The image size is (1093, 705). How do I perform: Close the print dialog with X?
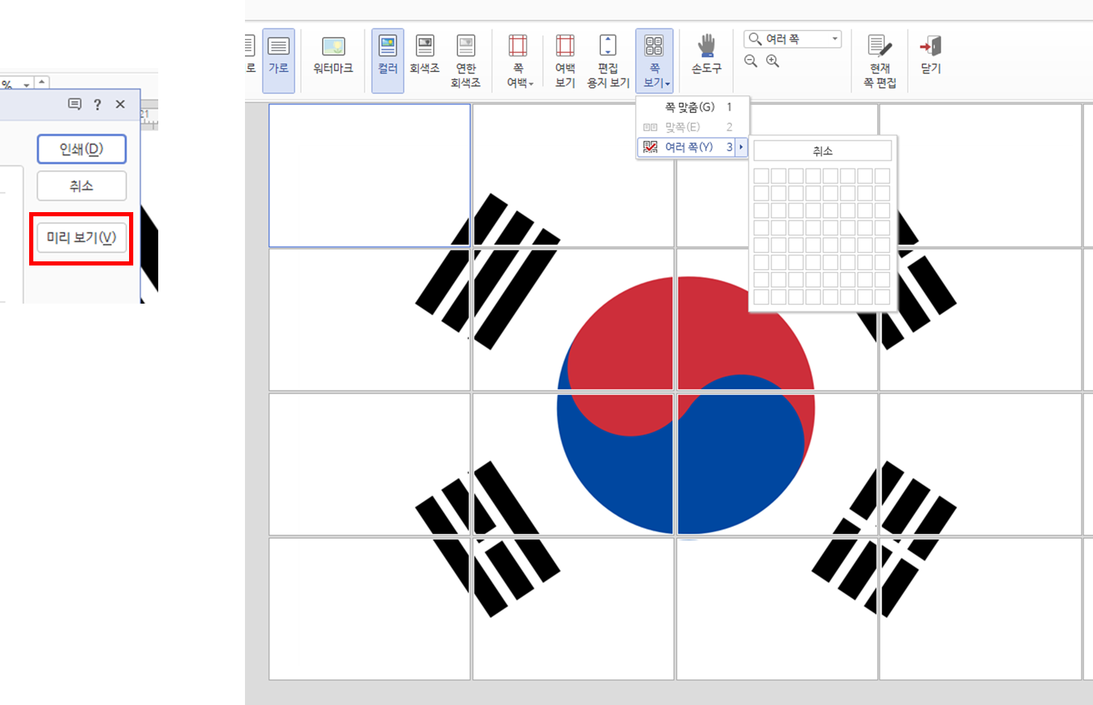click(x=120, y=104)
